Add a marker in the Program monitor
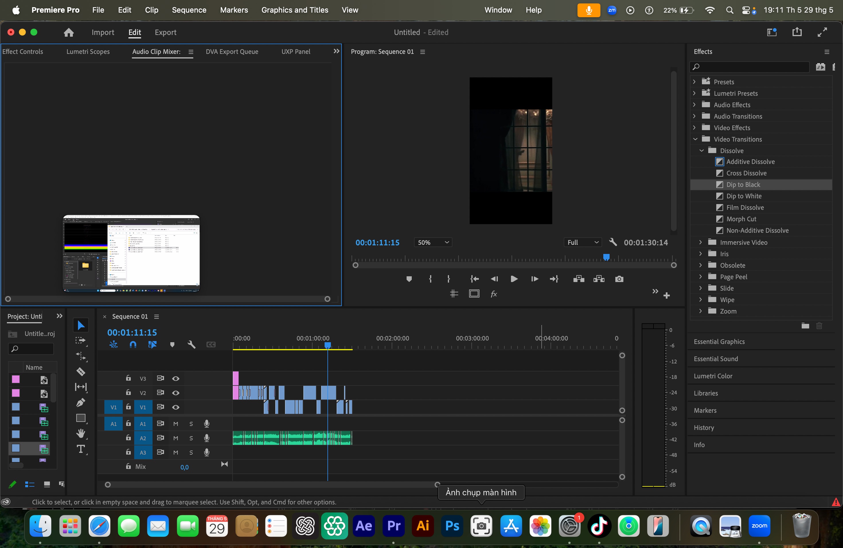The height and width of the screenshot is (548, 843). coord(409,279)
